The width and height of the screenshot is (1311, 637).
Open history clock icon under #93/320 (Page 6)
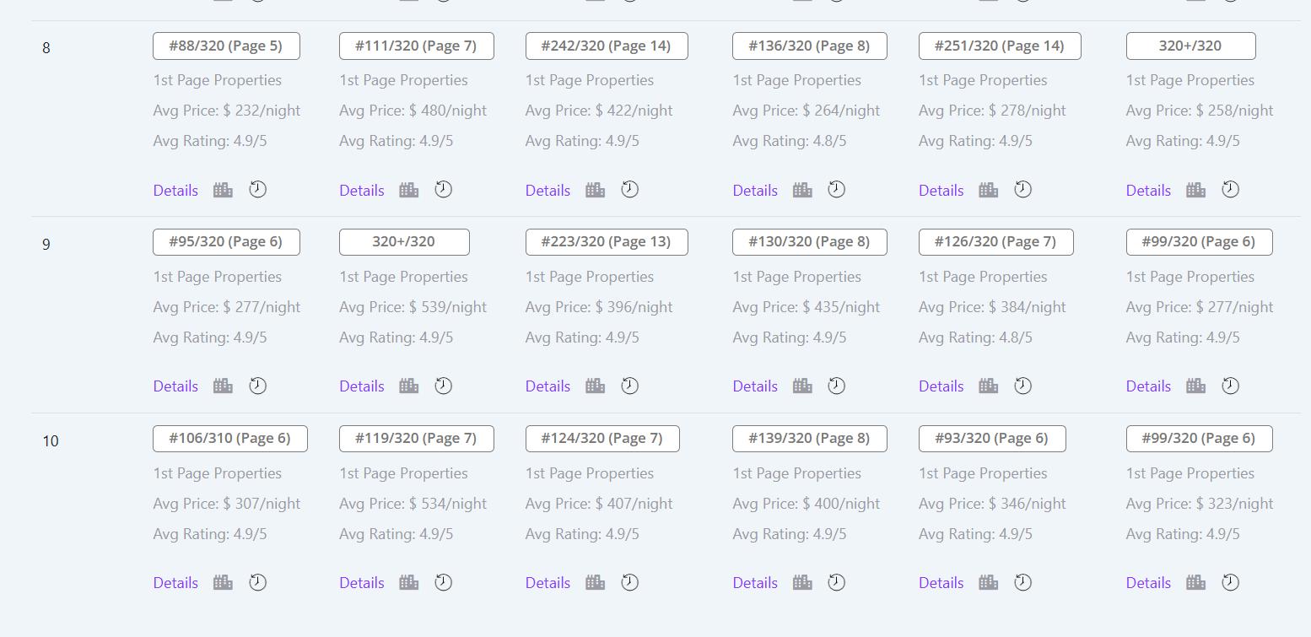click(1023, 583)
